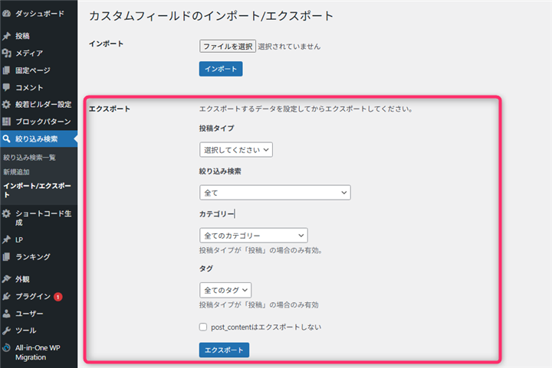Click the blue インポート button
This screenshot has height=368, width=552.
point(221,69)
